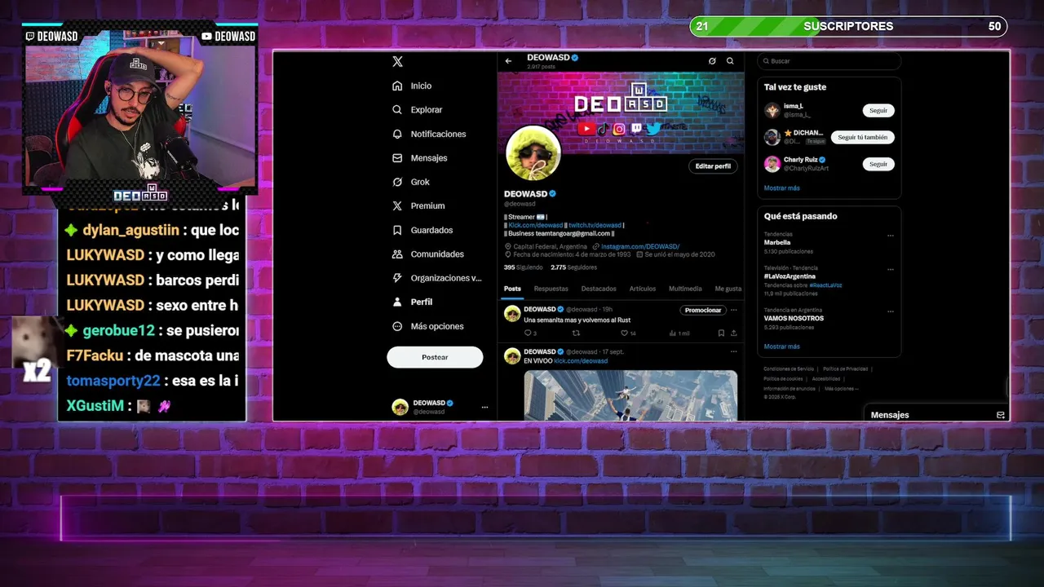Click the '2.775 Seguidores' count
The height and width of the screenshot is (587, 1044).
click(573, 267)
